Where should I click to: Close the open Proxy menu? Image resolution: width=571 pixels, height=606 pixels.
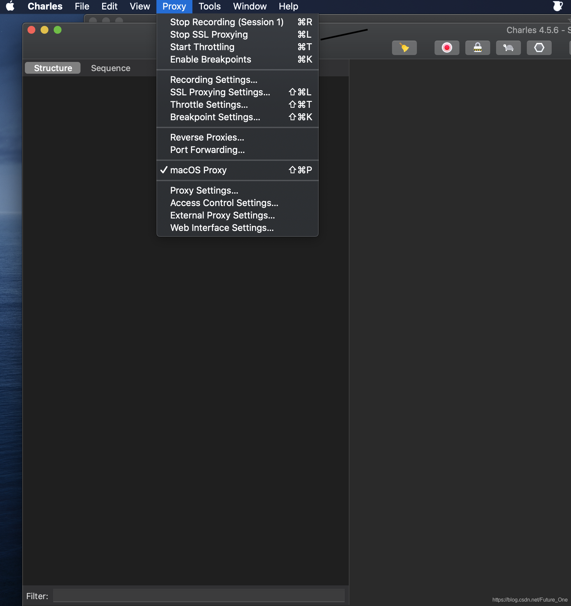(x=174, y=6)
